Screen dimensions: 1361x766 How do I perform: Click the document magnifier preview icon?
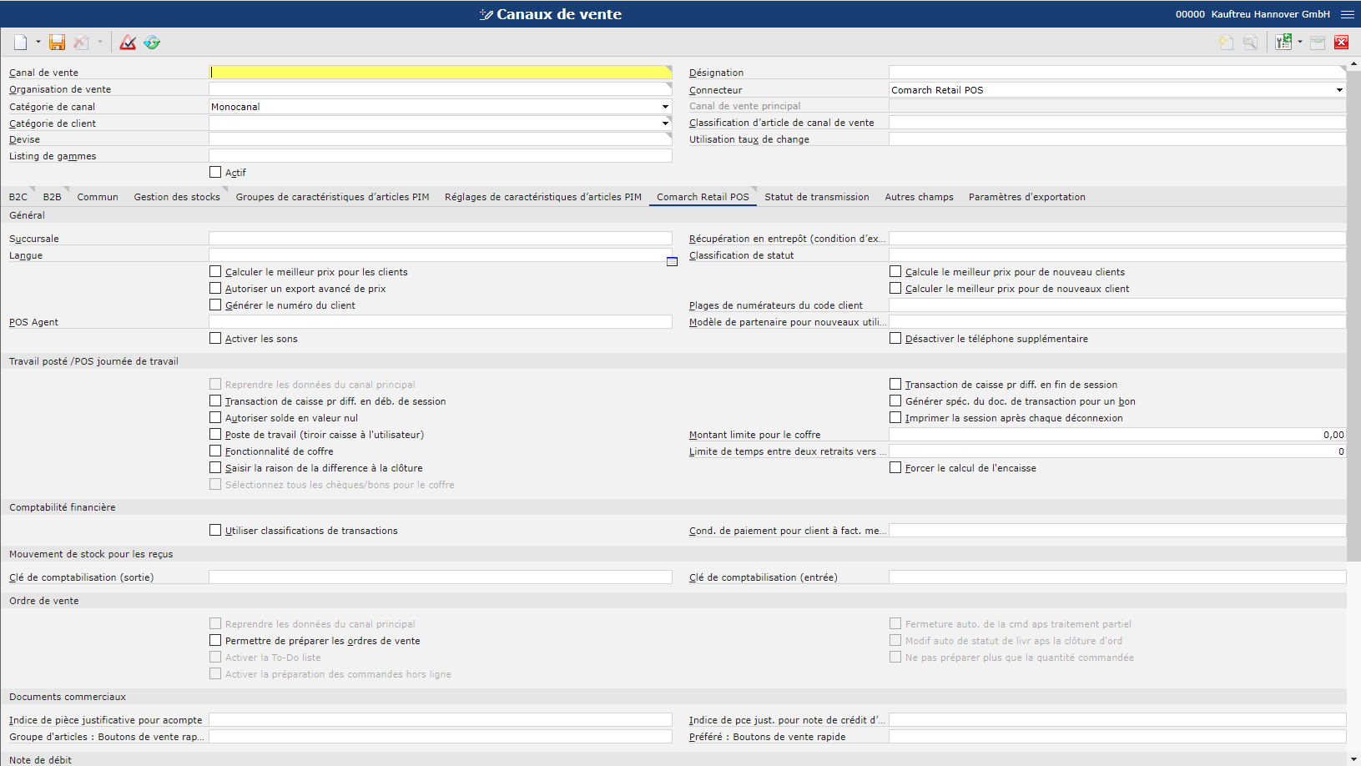coord(1250,43)
